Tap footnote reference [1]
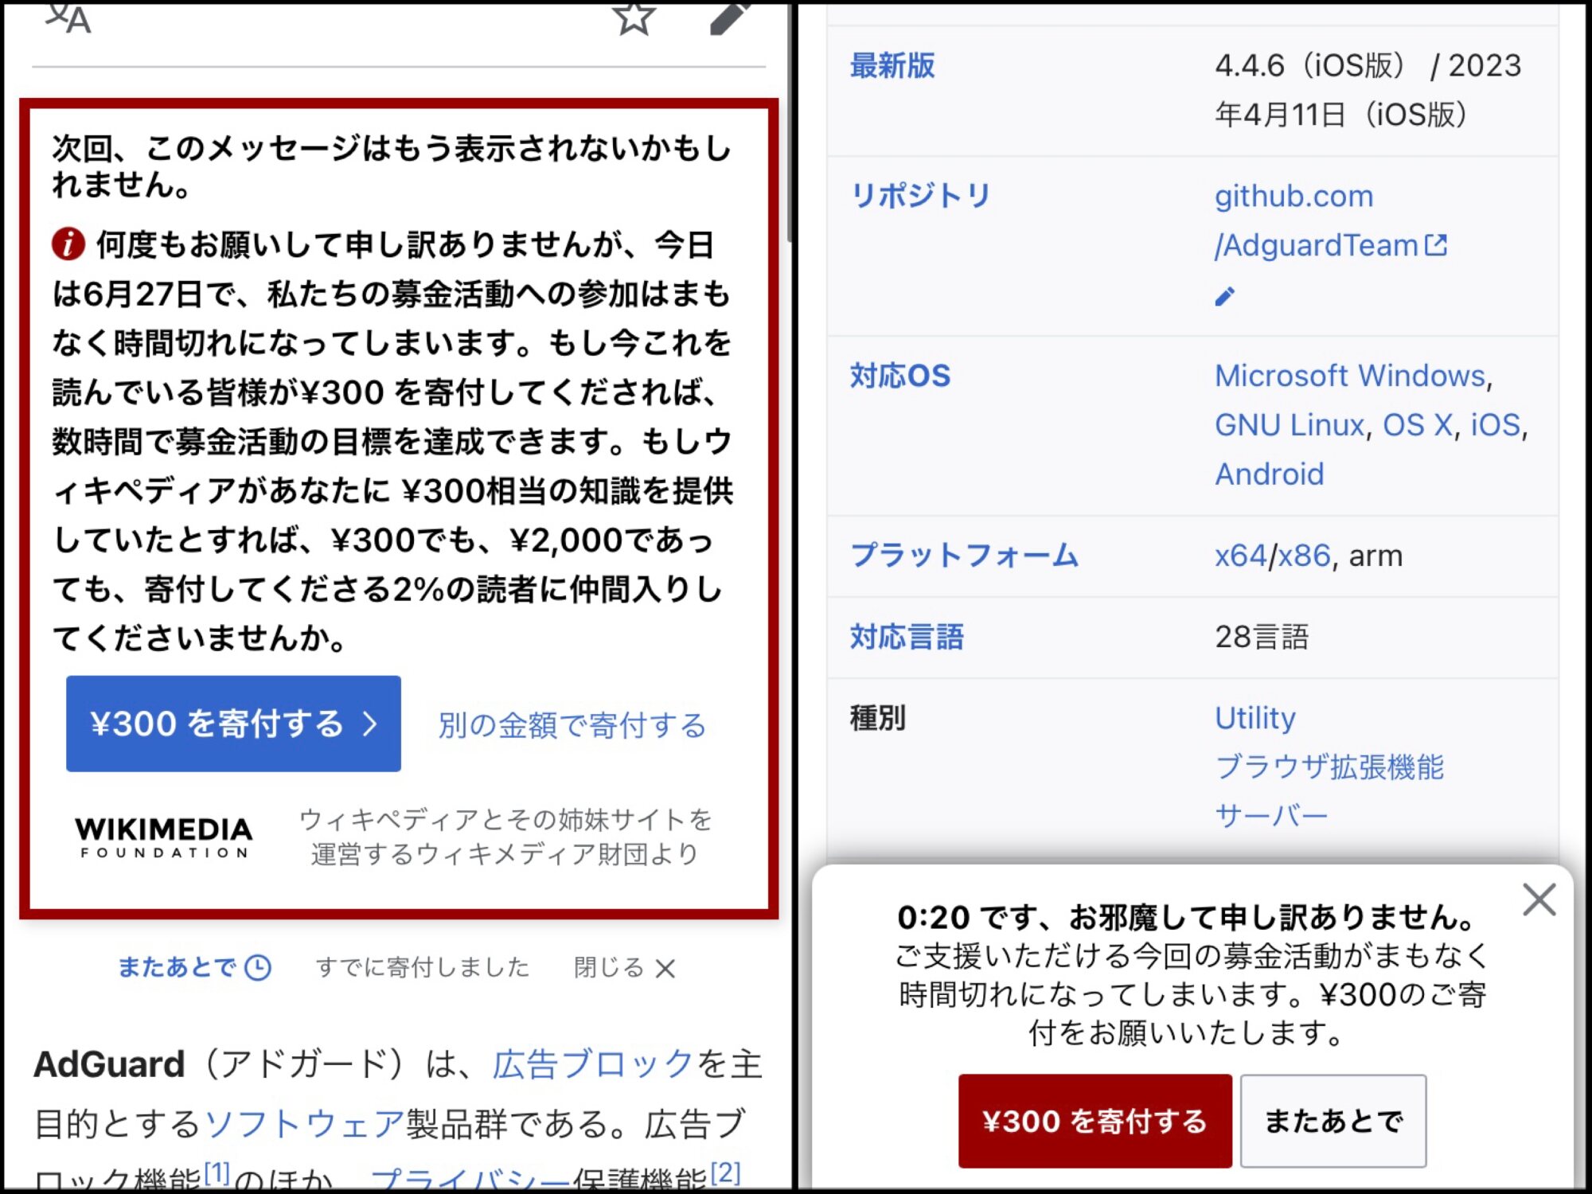 click(x=217, y=1172)
